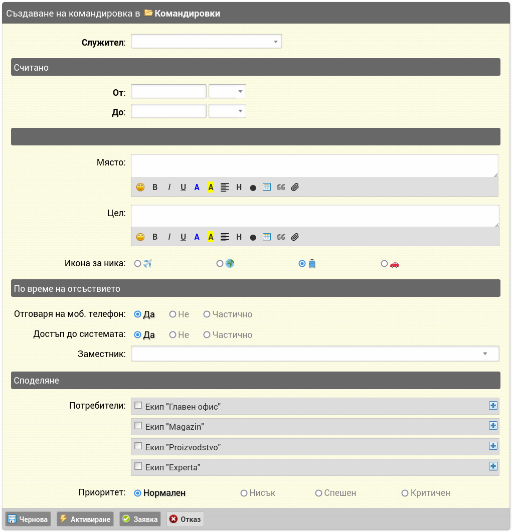
Task: Select the airplane nickname icon option
Action: pyautogui.click(x=137, y=264)
